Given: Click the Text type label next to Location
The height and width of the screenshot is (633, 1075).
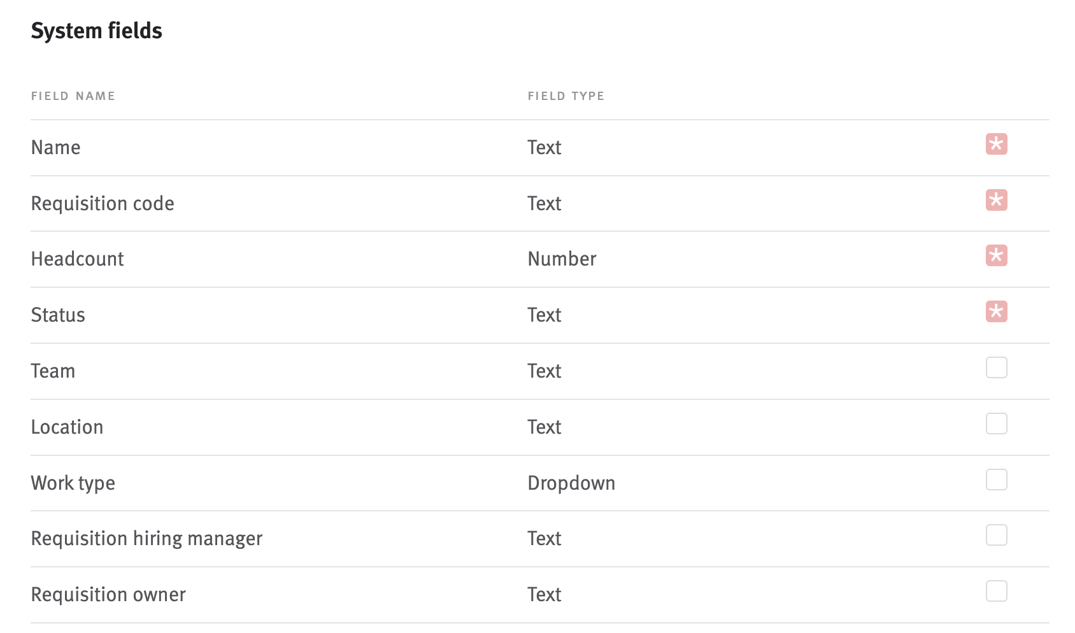Looking at the screenshot, I should (544, 427).
